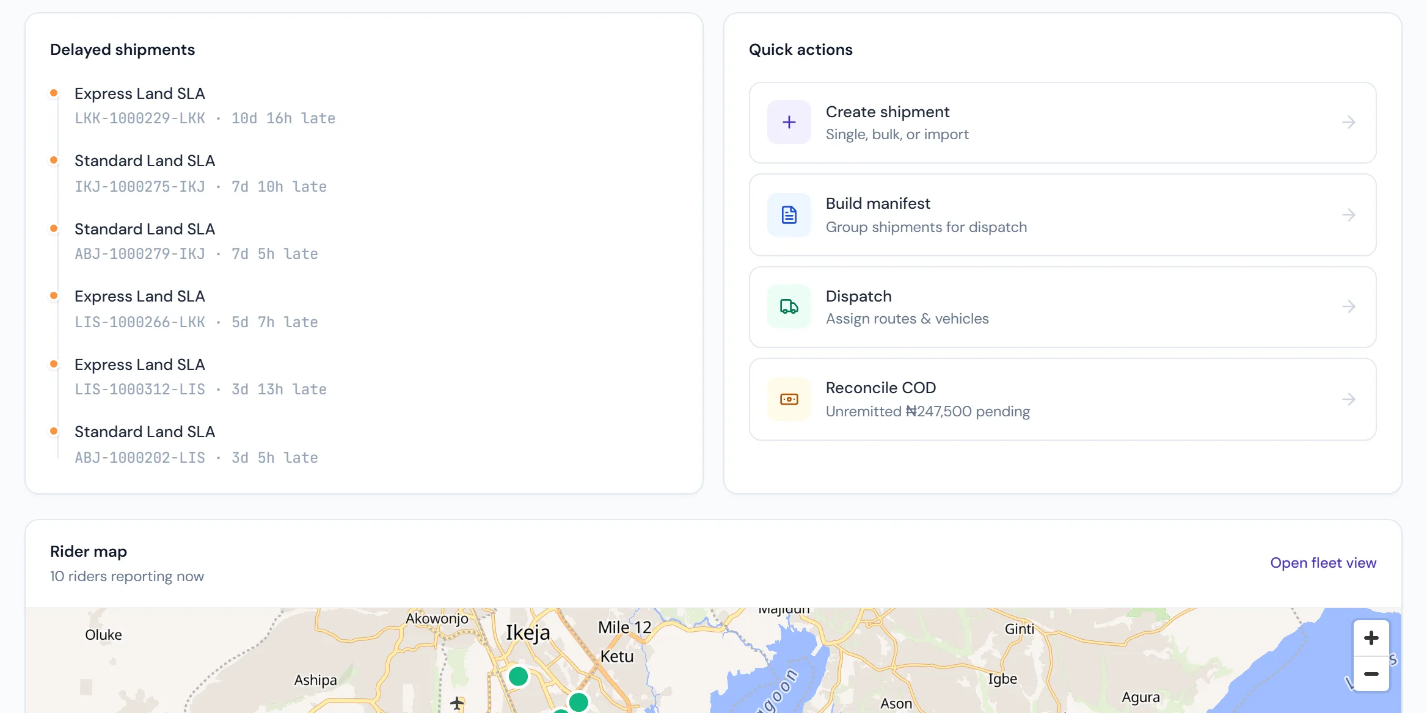Click 'Group shipments for dispatch' subtitle
Image resolution: width=1427 pixels, height=713 pixels.
pyautogui.click(x=926, y=227)
